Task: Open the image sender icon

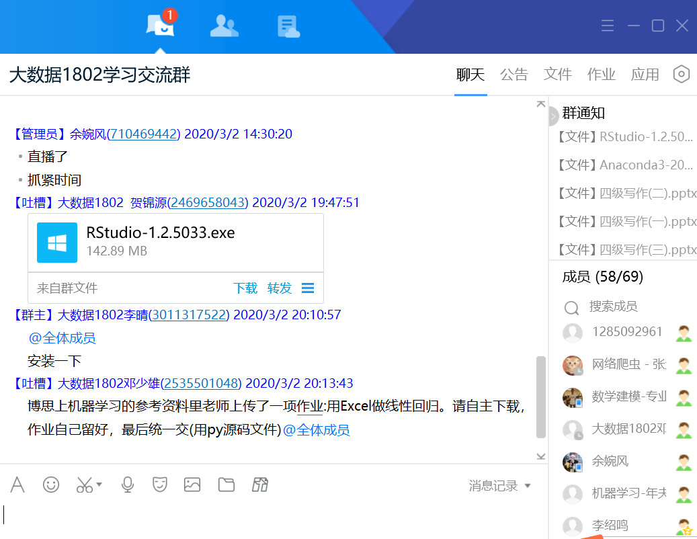Action: 192,484
